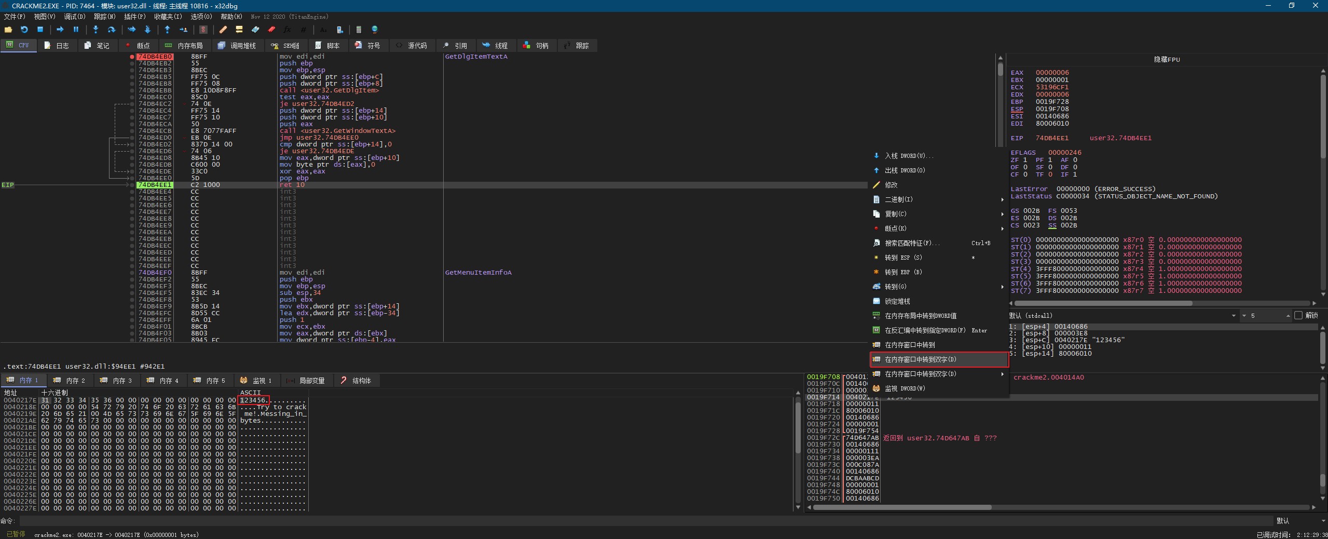Switch to the 断点 tab

coord(138,46)
